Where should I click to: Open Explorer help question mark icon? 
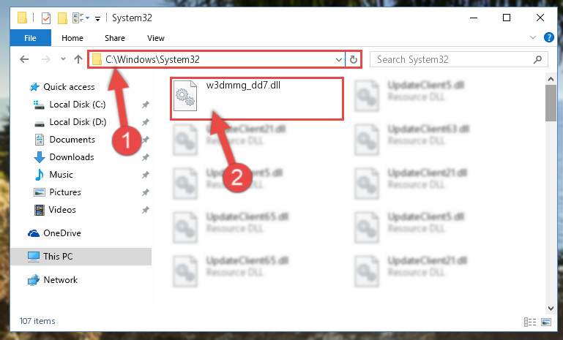tap(548, 37)
